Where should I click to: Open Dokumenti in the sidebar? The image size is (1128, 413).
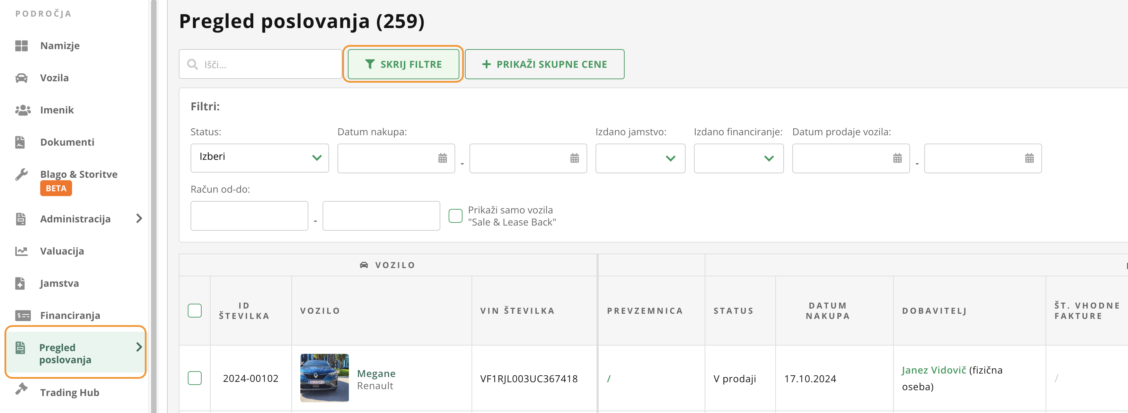coord(67,142)
